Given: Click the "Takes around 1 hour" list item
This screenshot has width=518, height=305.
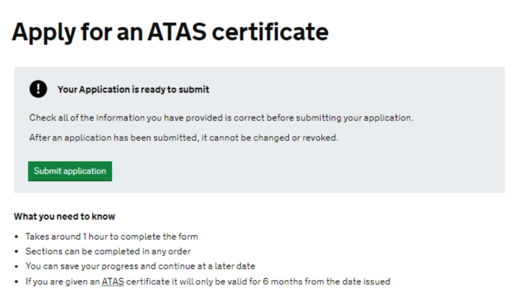Looking at the screenshot, I should point(112,236).
